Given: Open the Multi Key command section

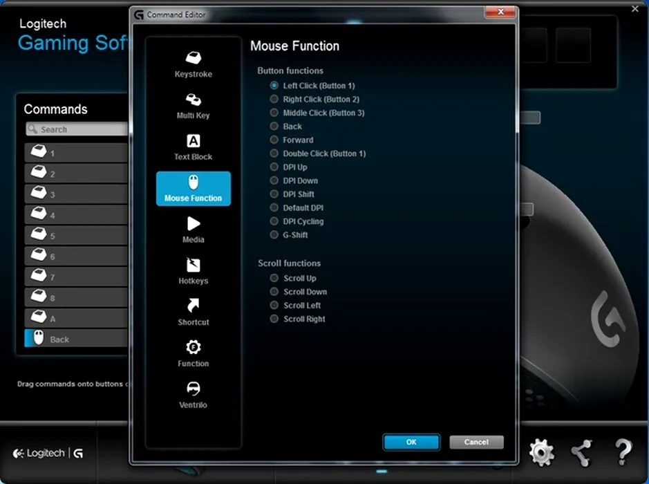Looking at the screenshot, I should (x=193, y=100).
